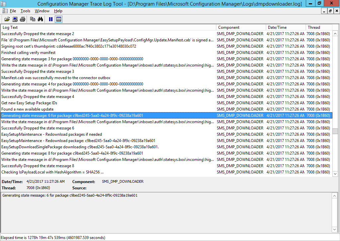The height and width of the screenshot is (241, 340).
Task: Click the details pane scroll down arrow
Action: coord(335,229)
